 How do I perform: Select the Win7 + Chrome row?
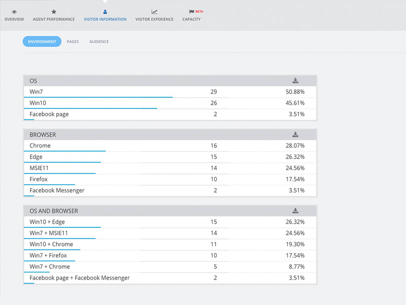point(170,266)
